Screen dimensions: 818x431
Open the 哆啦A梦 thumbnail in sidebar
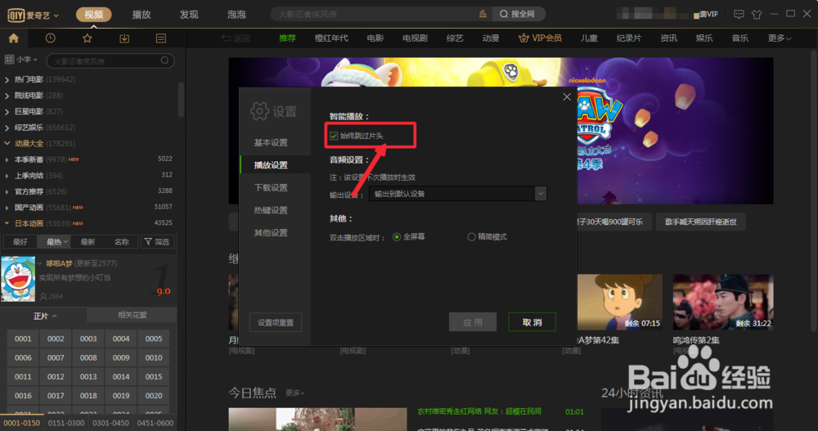point(18,279)
